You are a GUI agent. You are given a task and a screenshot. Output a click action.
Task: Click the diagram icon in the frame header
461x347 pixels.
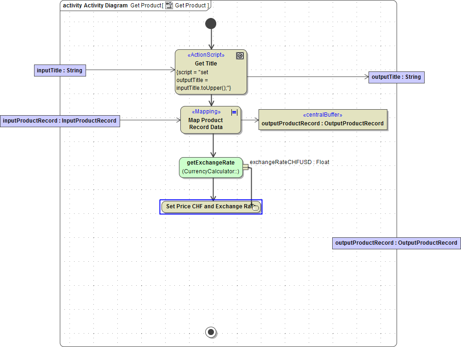pyautogui.click(x=169, y=6)
